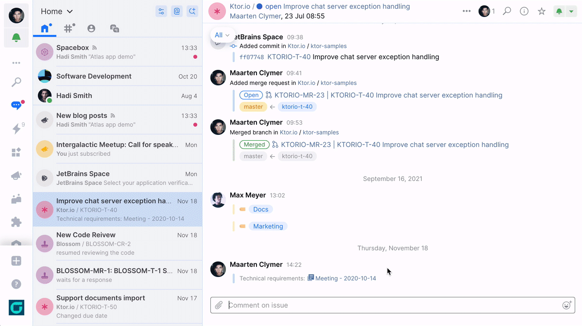582x326 pixels.
Task: Open KTORIO-T-40 link in commit message
Action: [x=289, y=57]
